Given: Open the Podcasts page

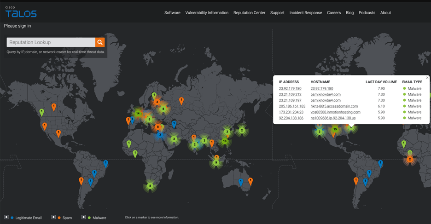Looking at the screenshot, I should pos(367,12).
